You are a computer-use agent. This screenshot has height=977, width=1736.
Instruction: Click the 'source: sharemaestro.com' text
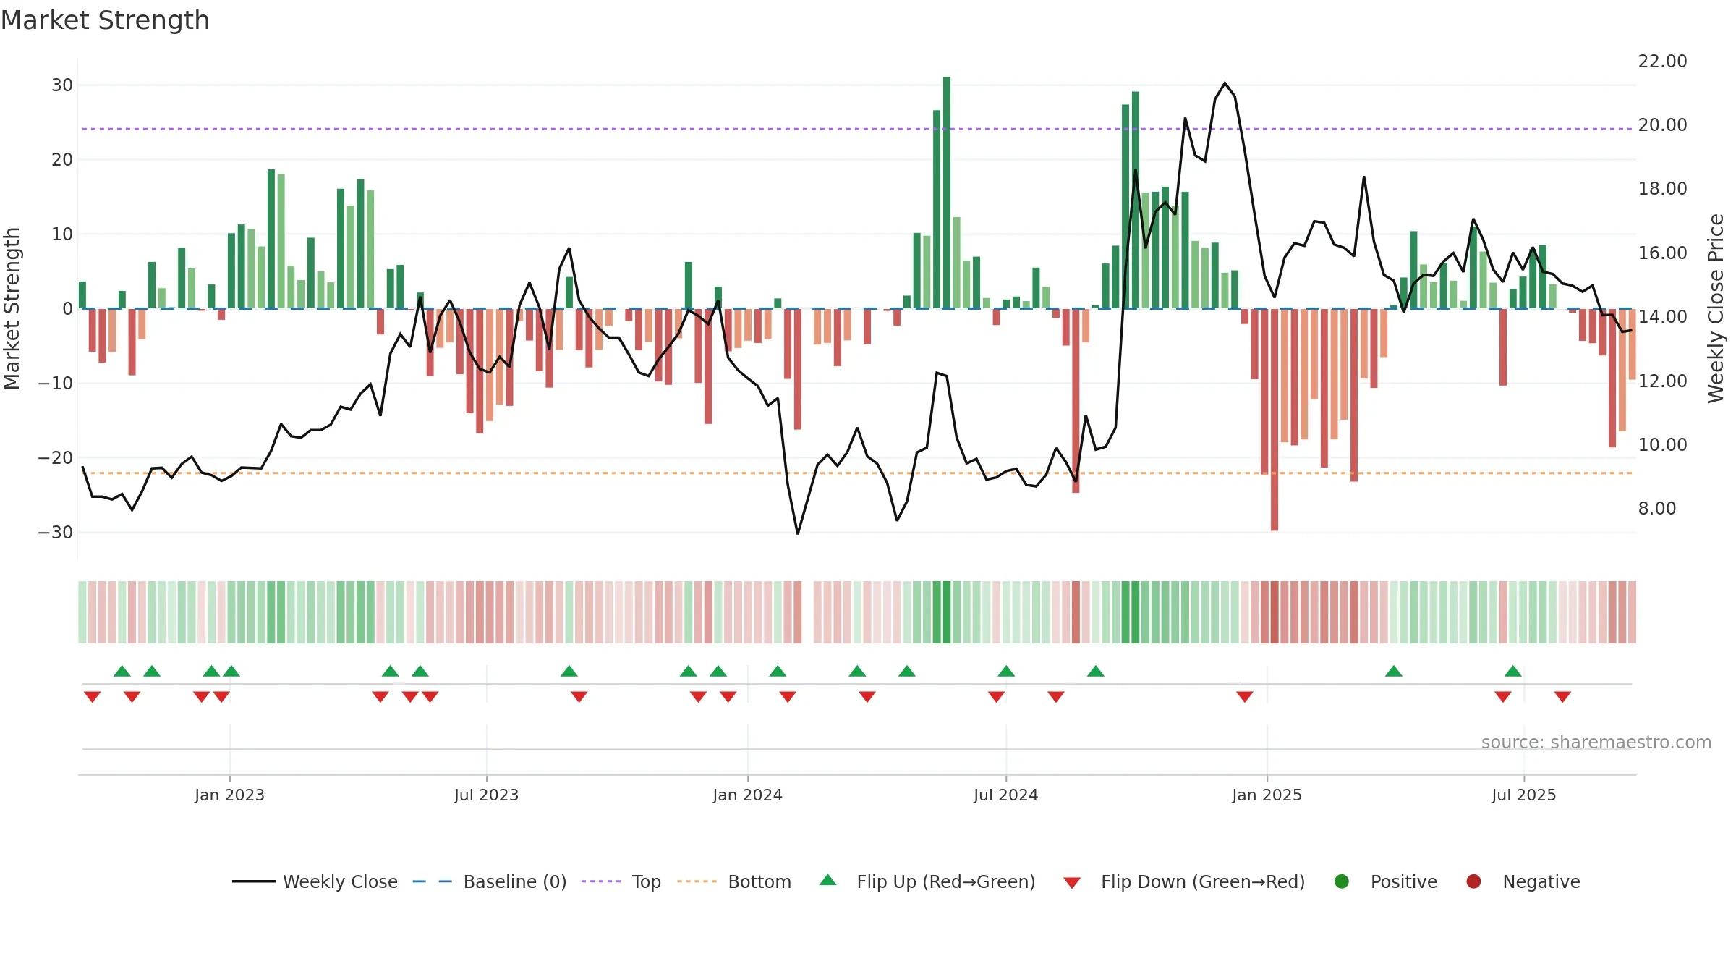[x=1596, y=742]
